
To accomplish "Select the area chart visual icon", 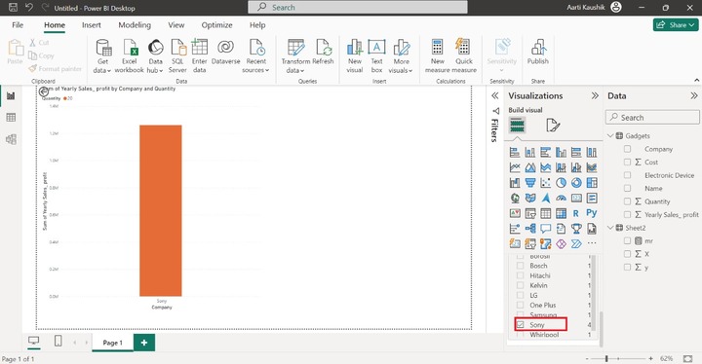I will click(530, 167).
